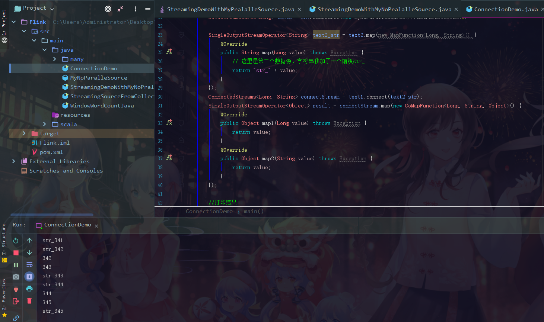The width and height of the screenshot is (544, 322).
Task: Expand the scala folder
Action: (x=44, y=124)
